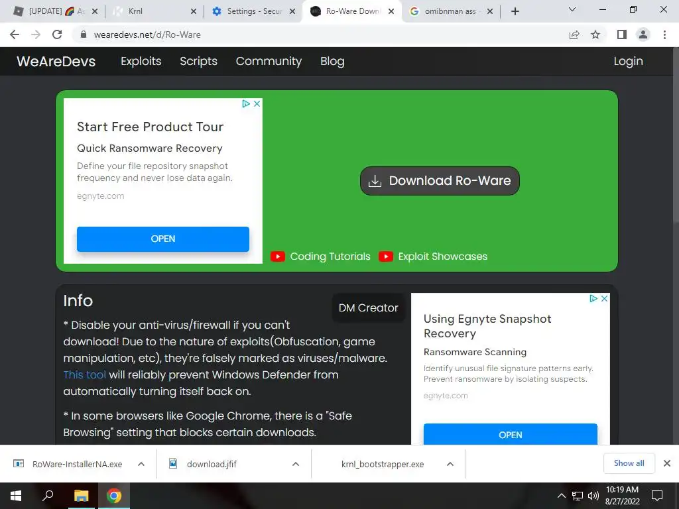
Task: Open the Coding Tutorials YouTube link
Action: pos(330,256)
